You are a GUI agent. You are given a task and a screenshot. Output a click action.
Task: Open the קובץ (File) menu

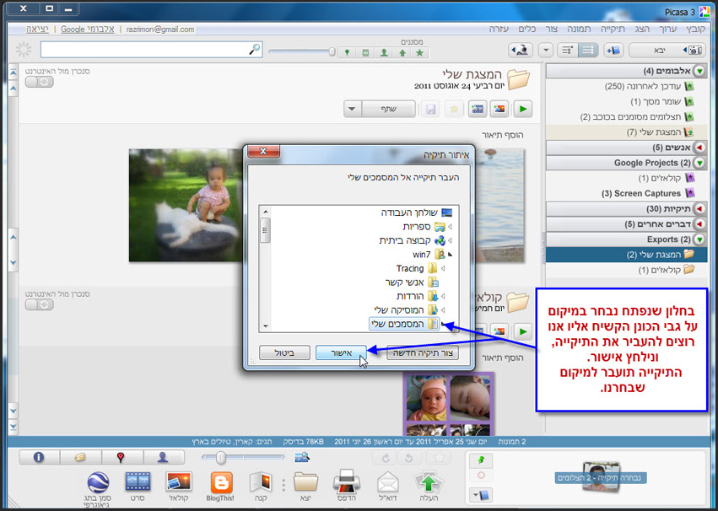[x=695, y=29]
